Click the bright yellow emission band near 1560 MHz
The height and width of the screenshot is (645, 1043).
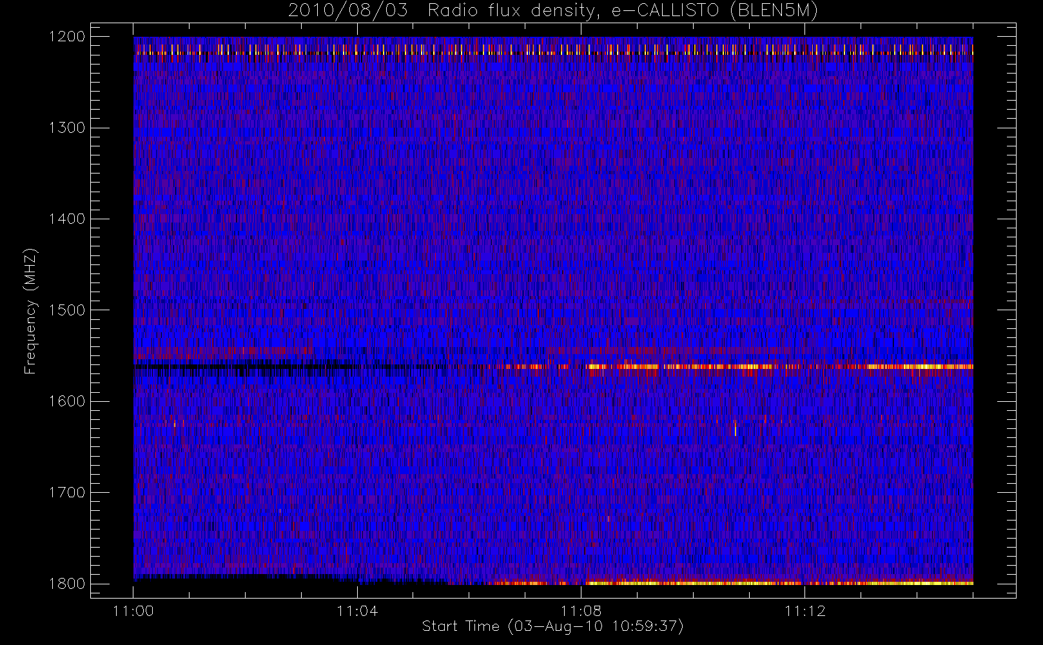[x=779, y=366]
